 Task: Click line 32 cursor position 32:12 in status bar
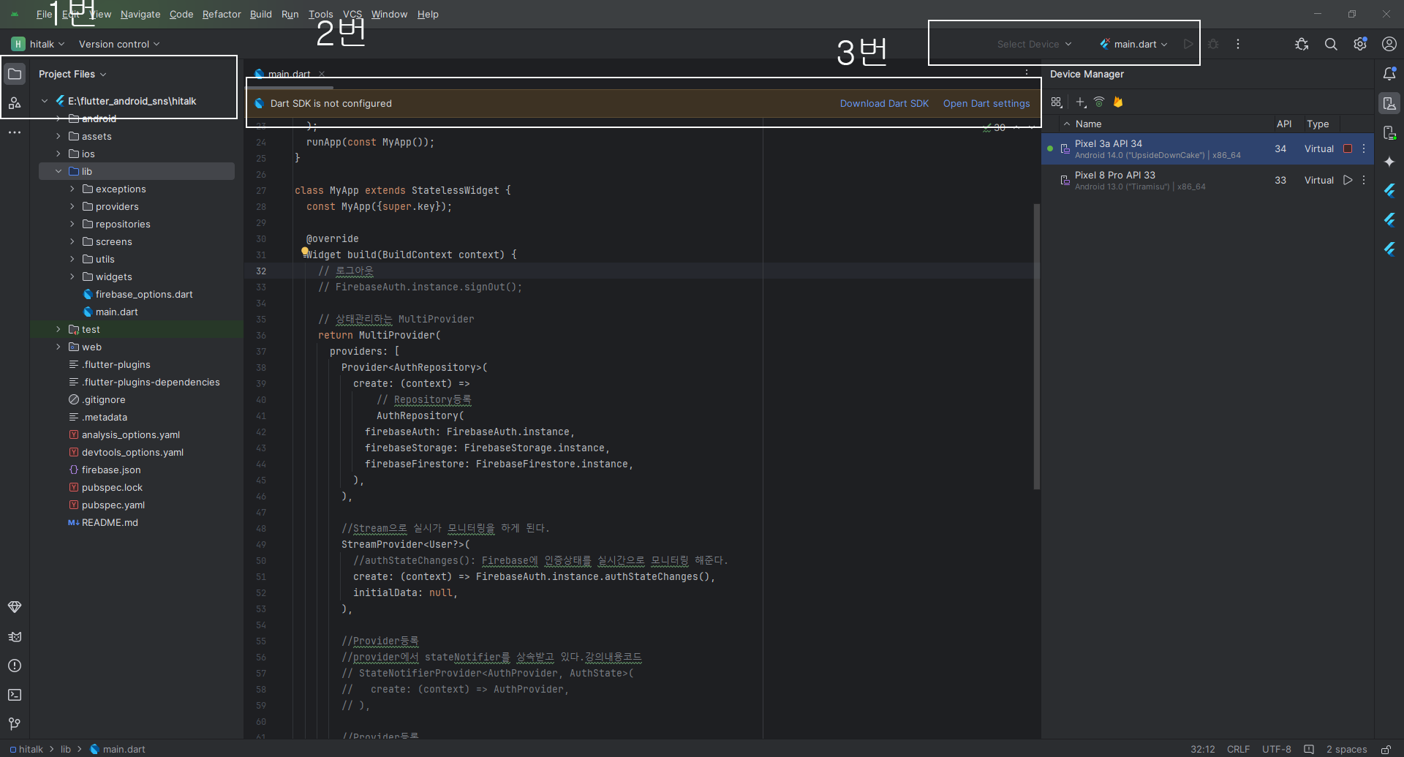pos(1202,749)
